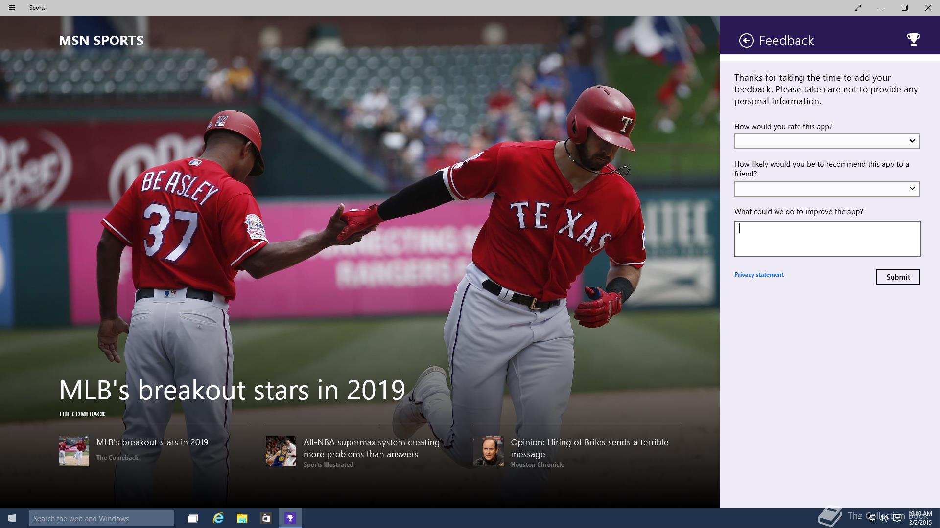Expand the 'recommend to a friend' dropdown
The height and width of the screenshot is (528, 940).
pyautogui.click(x=827, y=189)
